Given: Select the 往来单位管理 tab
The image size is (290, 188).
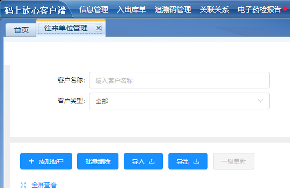Looking at the screenshot, I should click(x=66, y=28).
